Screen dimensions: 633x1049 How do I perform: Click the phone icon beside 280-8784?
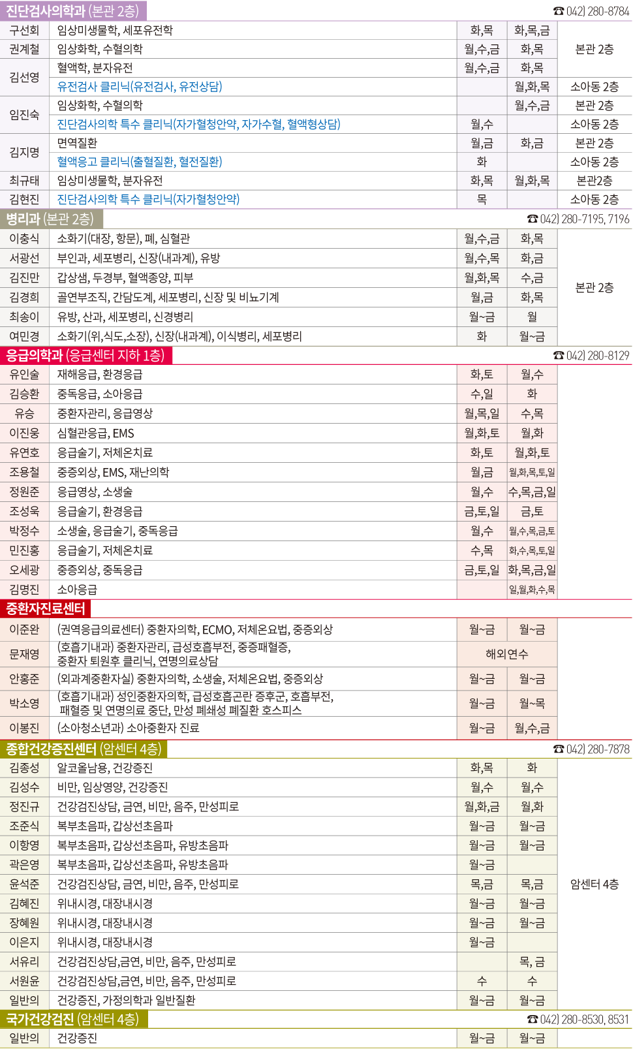tap(558, 12)
